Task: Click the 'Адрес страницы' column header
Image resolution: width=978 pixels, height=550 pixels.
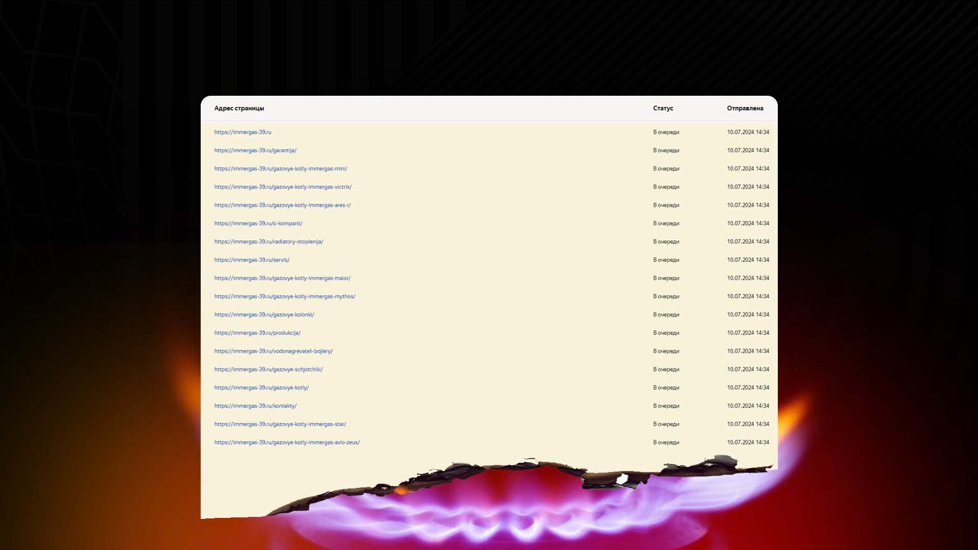Action: point(239,108)
